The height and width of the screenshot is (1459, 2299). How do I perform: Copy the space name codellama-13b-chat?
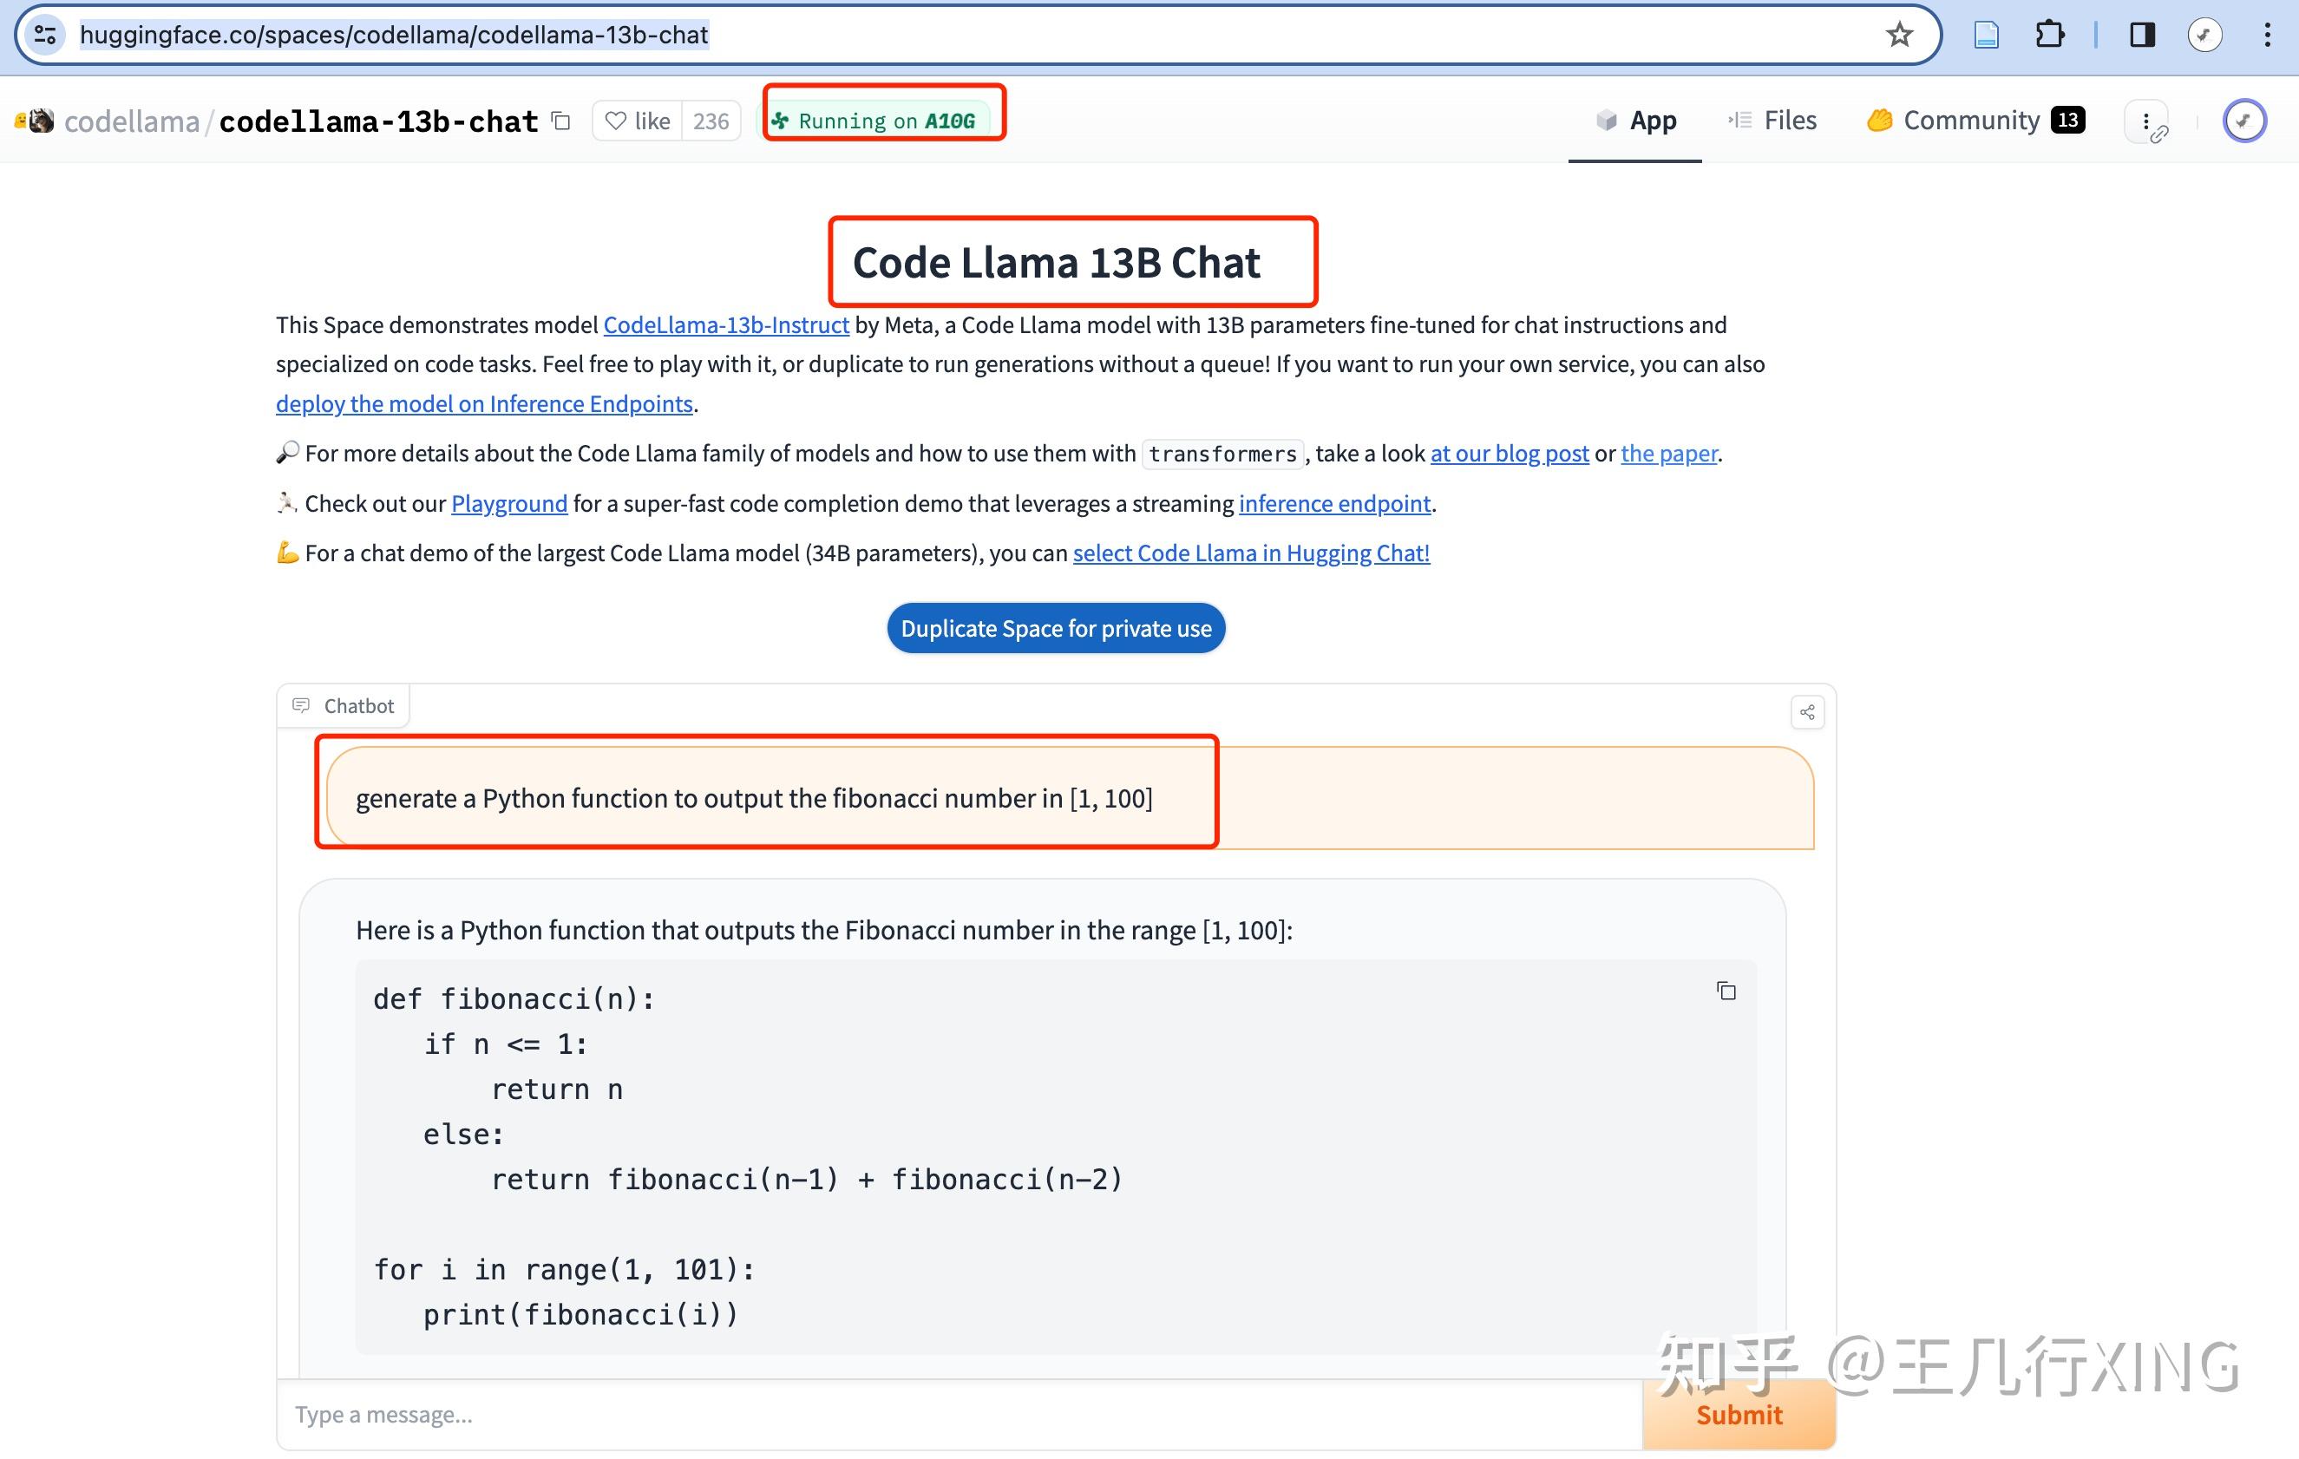(561, 121)
